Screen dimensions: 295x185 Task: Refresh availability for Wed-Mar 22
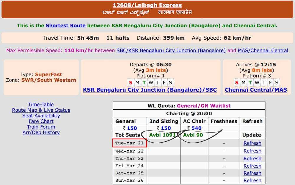[252, 151]
